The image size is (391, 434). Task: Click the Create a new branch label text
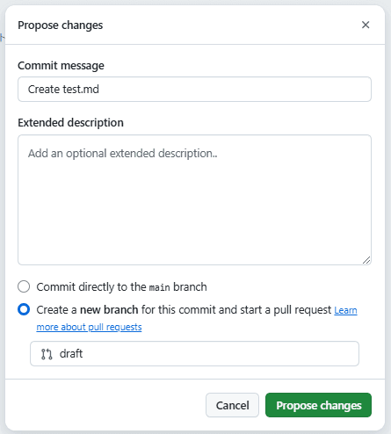[x=184, y=310]
